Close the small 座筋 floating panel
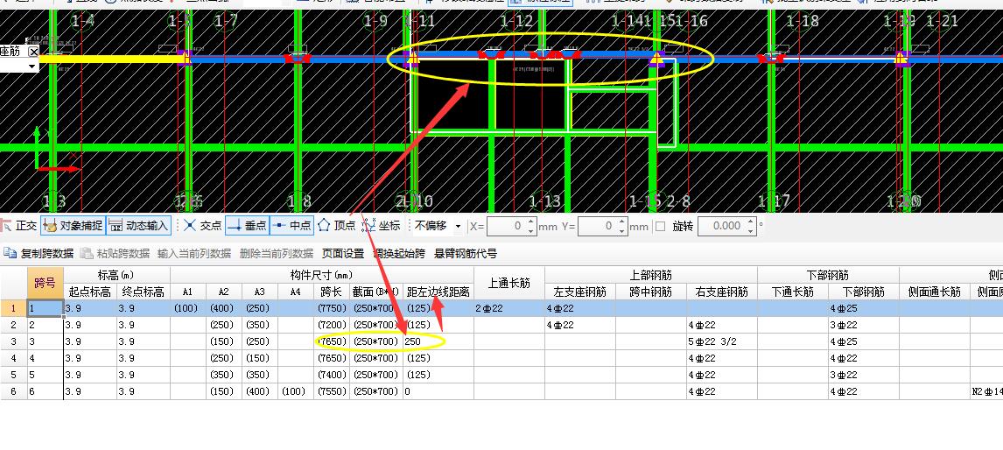This screenshot has width=1003, height=450. 33,52
